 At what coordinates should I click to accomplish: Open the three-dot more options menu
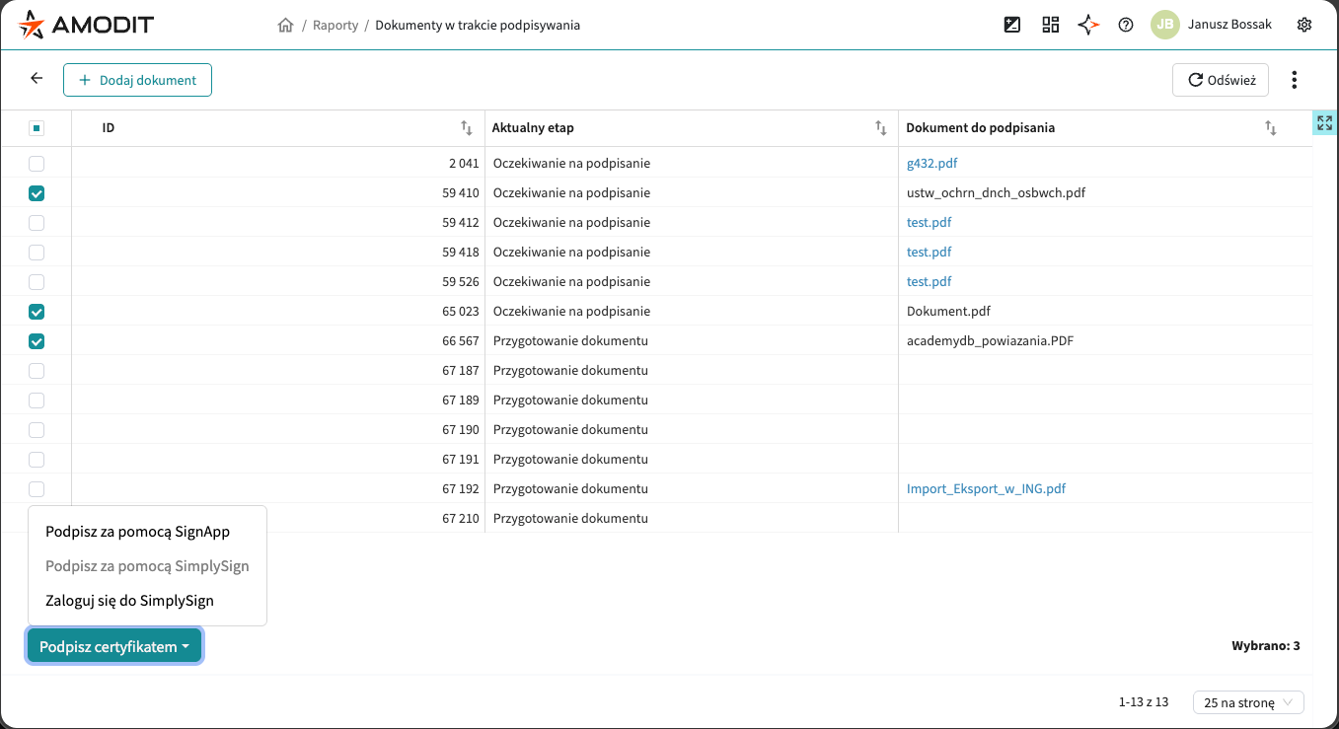(1294, 80)
